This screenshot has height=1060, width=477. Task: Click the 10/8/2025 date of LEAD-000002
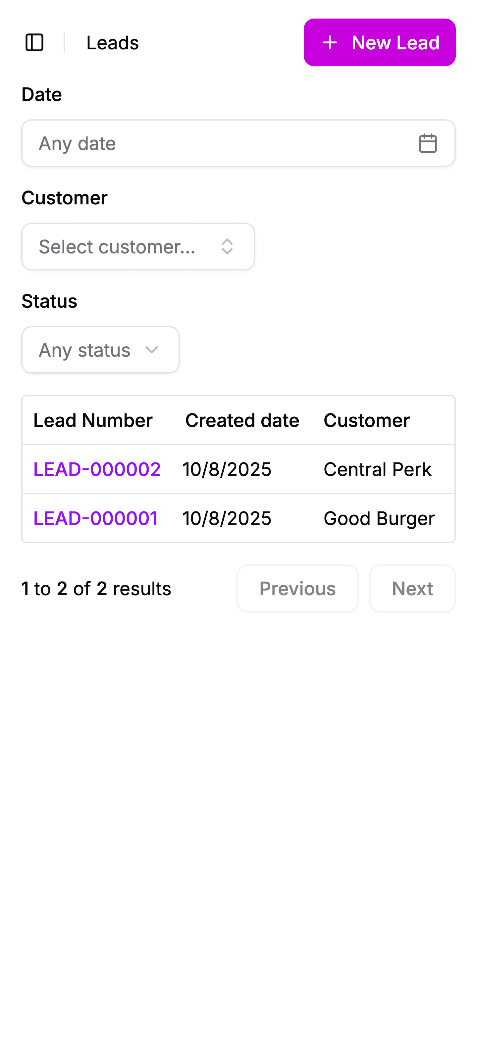[227, 469]
